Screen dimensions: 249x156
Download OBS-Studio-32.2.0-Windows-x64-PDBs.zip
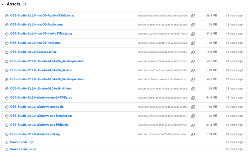(x=40, y=125)
